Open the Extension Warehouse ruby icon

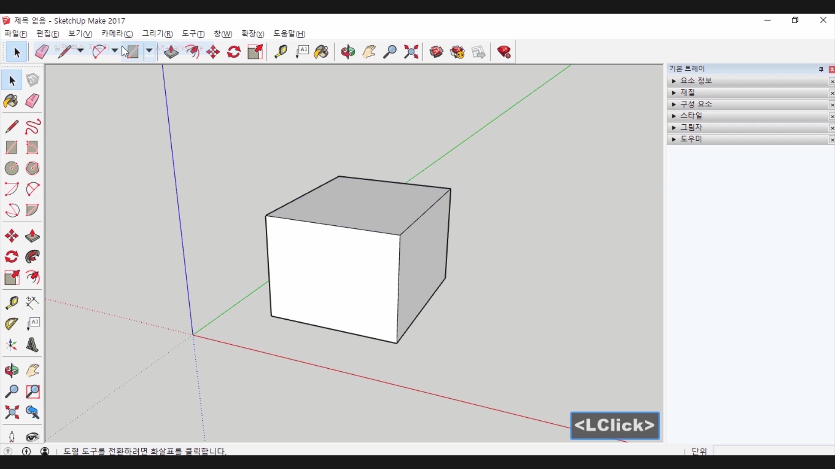(504, 52)
